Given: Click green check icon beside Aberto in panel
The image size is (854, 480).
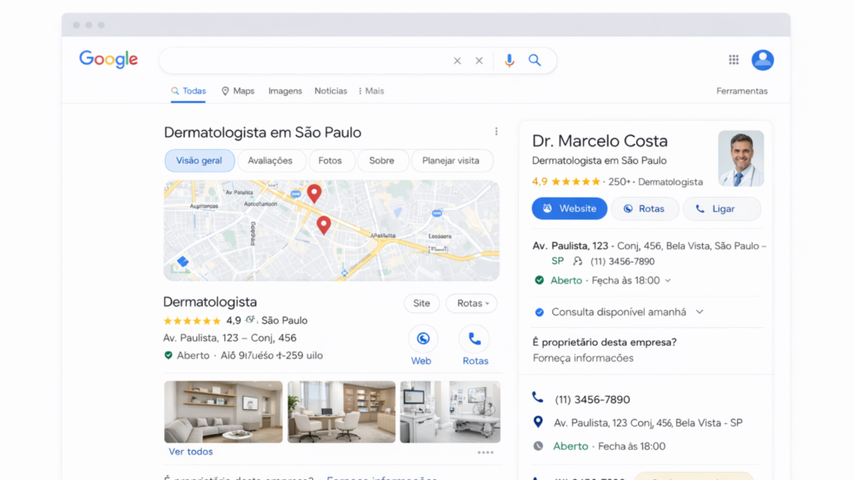Looking at the screenshot, I should [x=540, y=280].
